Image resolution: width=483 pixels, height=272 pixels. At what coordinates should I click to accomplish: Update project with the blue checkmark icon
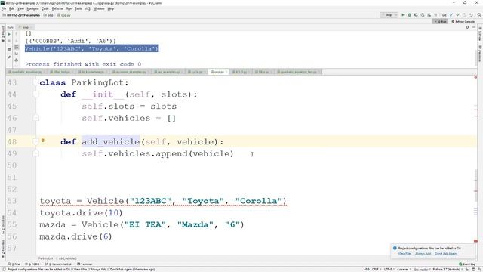click(x=451, y=15)
